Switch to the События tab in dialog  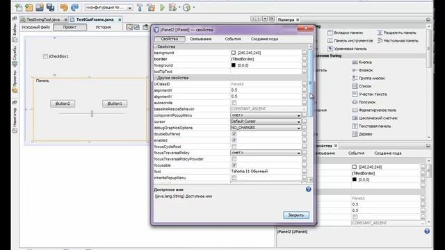point(233,39)
